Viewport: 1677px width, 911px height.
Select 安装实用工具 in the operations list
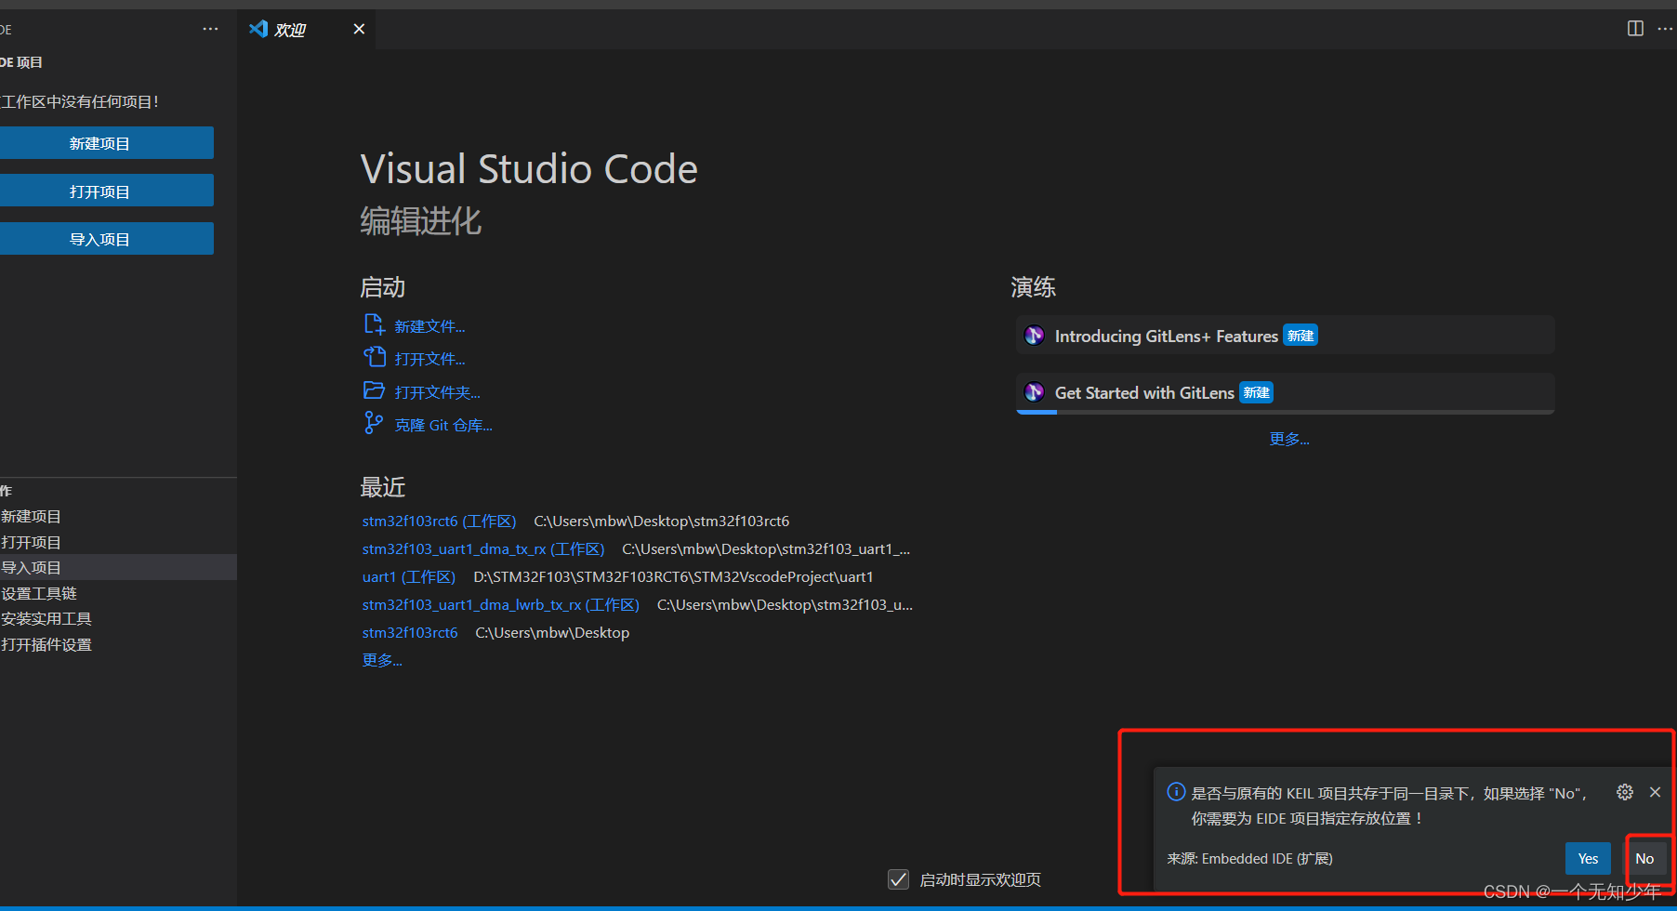pyautogui.click(x=118, y=618)
